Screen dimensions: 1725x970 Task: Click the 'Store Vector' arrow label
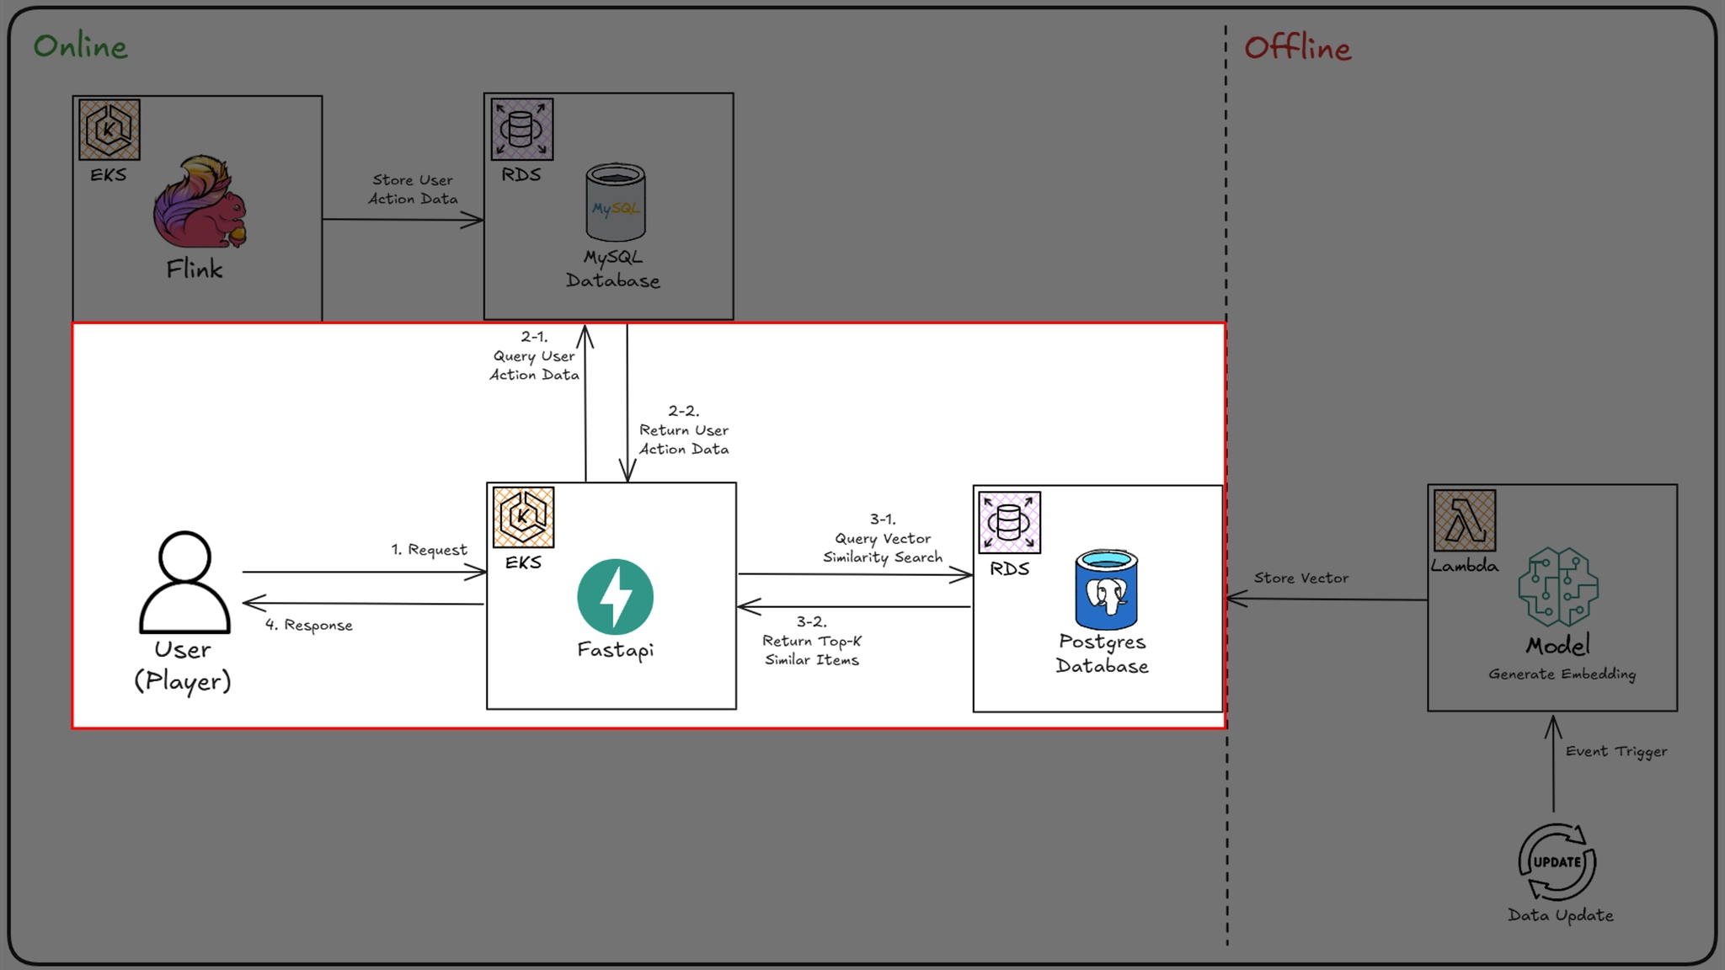(x=1300, y=578)
